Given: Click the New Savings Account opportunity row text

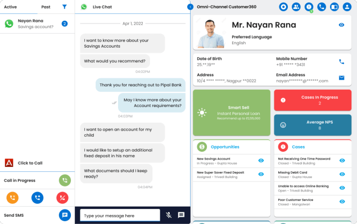Looking at the screenshot, I should 217,161.
